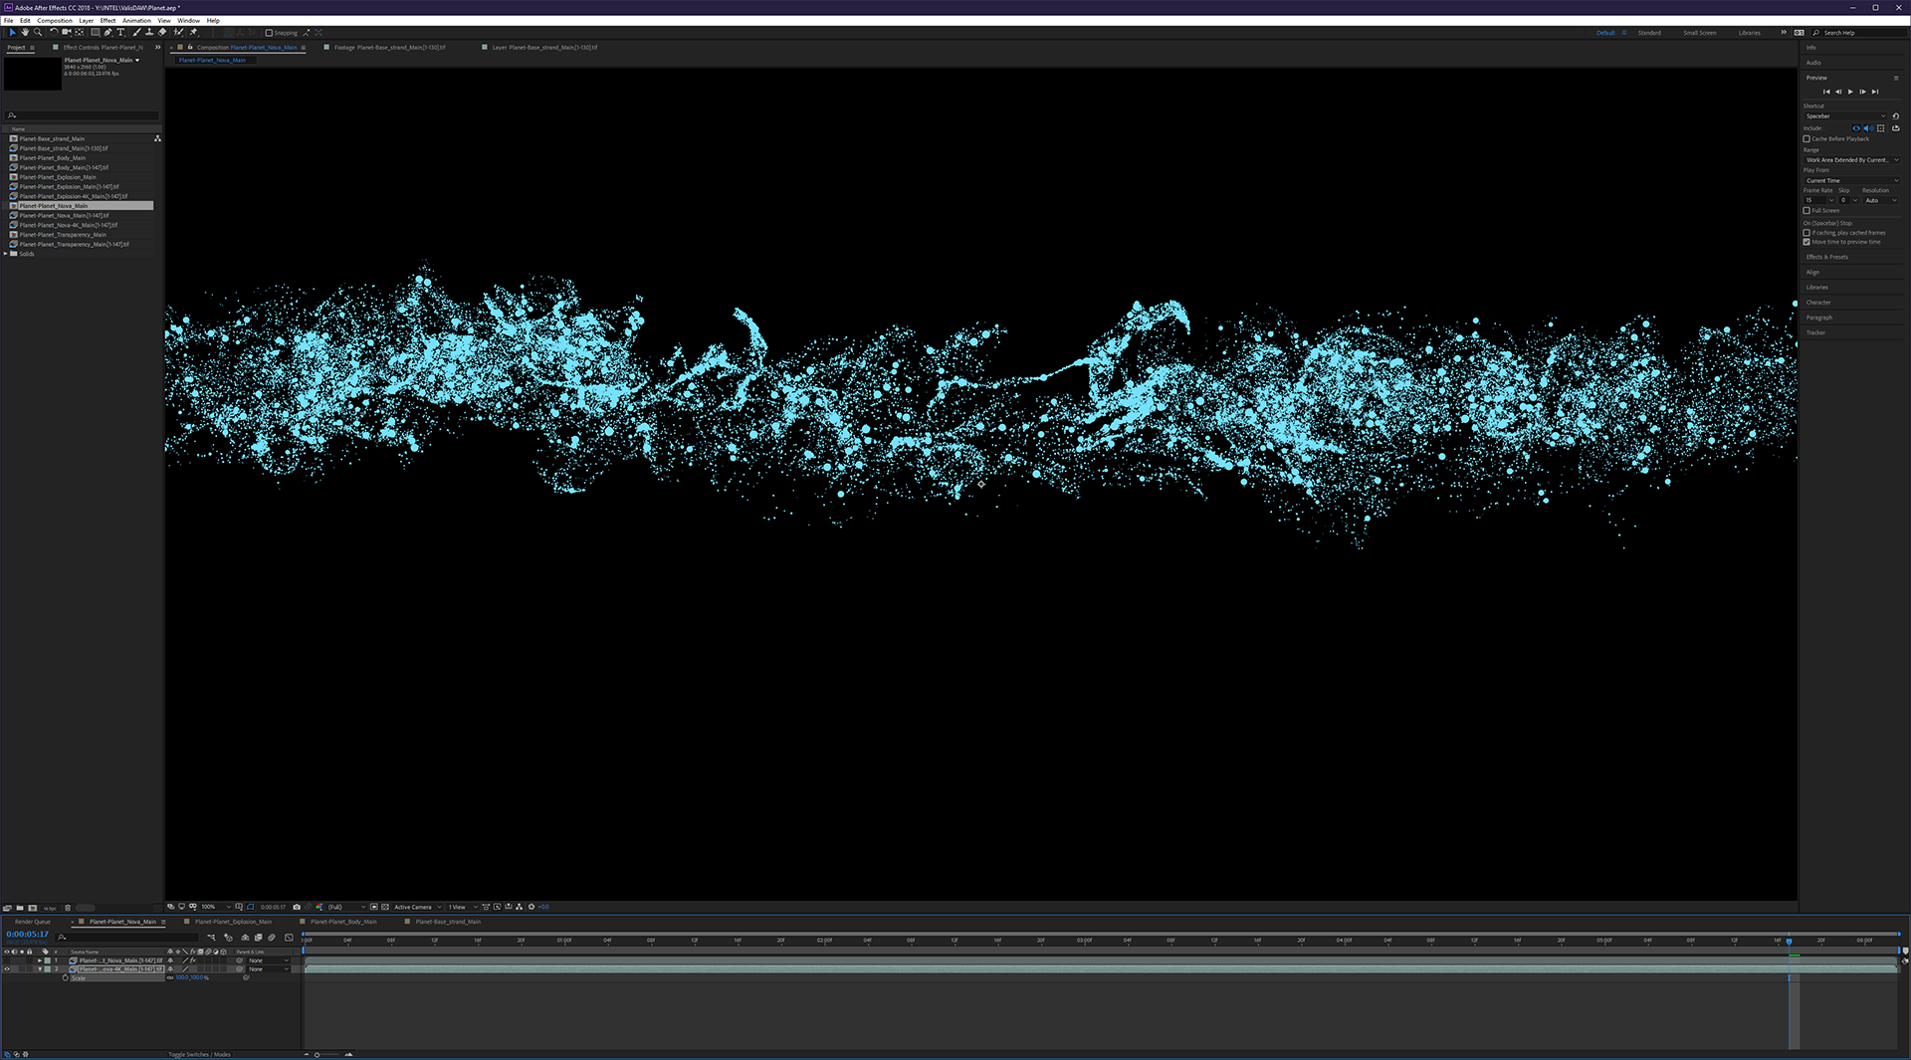Select the Rotation tool
Image resolution: width=1911 pixels, height=1060 pixels.
54,32
